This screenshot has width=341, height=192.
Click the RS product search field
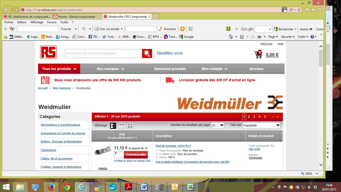click(x=103, y=53)
